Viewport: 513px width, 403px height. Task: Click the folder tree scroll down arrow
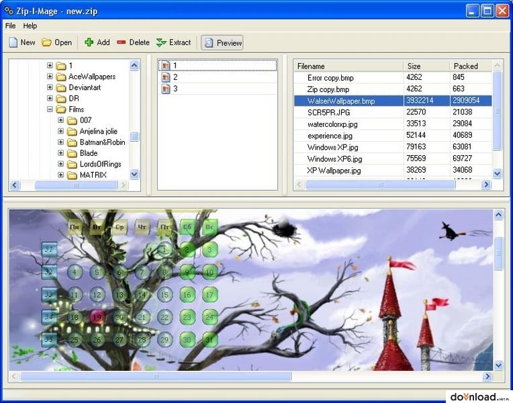click(134, 174)
